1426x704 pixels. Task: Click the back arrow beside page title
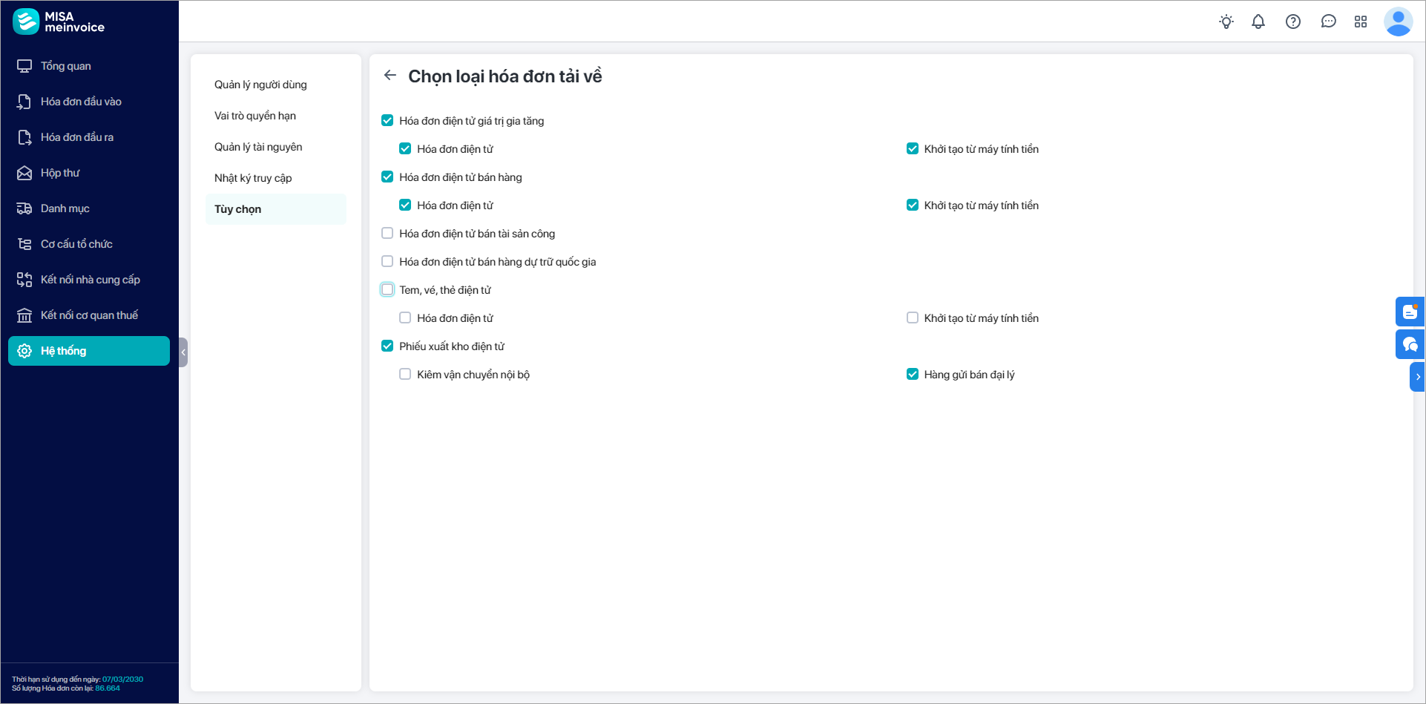[x=390, y=75]
